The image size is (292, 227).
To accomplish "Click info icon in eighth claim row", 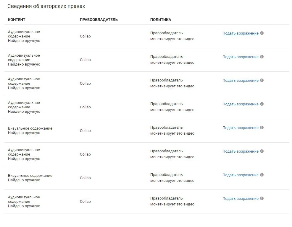I will tap(262, 198).
